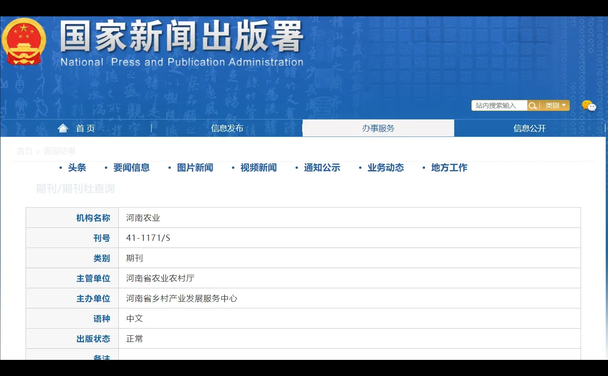Open the 办事服务 section
608x376 pixels.
(x=378, y=128)
